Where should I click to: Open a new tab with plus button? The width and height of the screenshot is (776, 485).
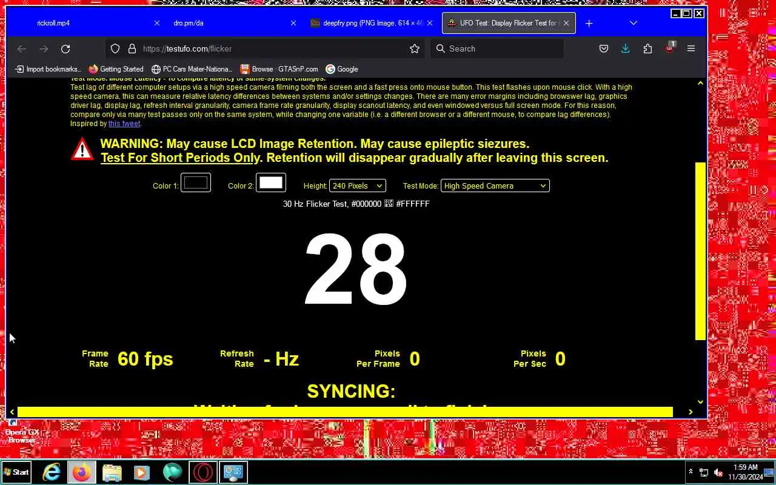589,23
